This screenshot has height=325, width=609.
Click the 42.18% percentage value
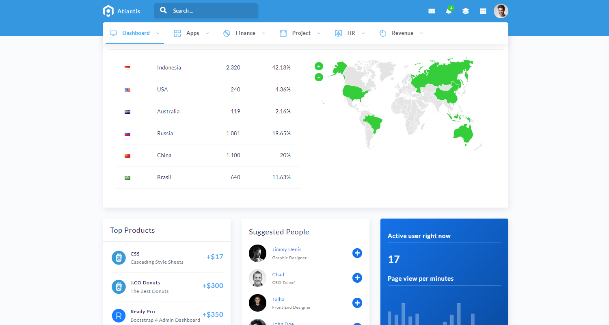281,68
